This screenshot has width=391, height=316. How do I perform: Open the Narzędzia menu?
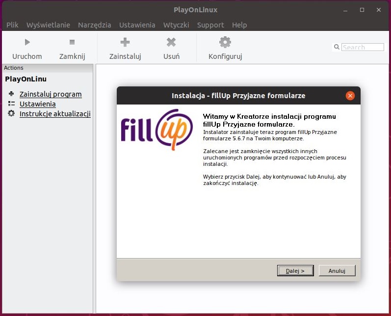[95, 25]
